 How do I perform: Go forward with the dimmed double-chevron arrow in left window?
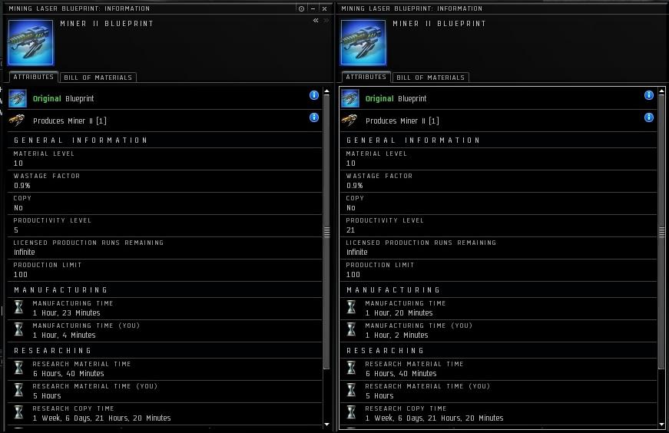tap(326, 20)
